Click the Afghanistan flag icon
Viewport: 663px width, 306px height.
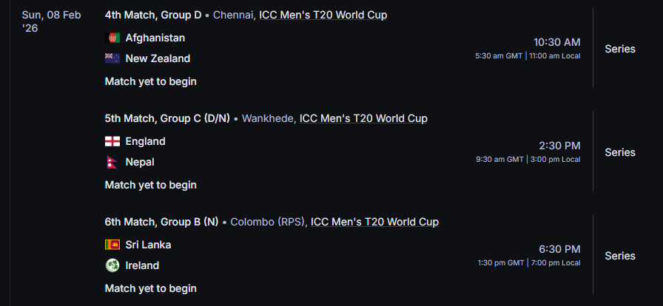pos(112,38)
